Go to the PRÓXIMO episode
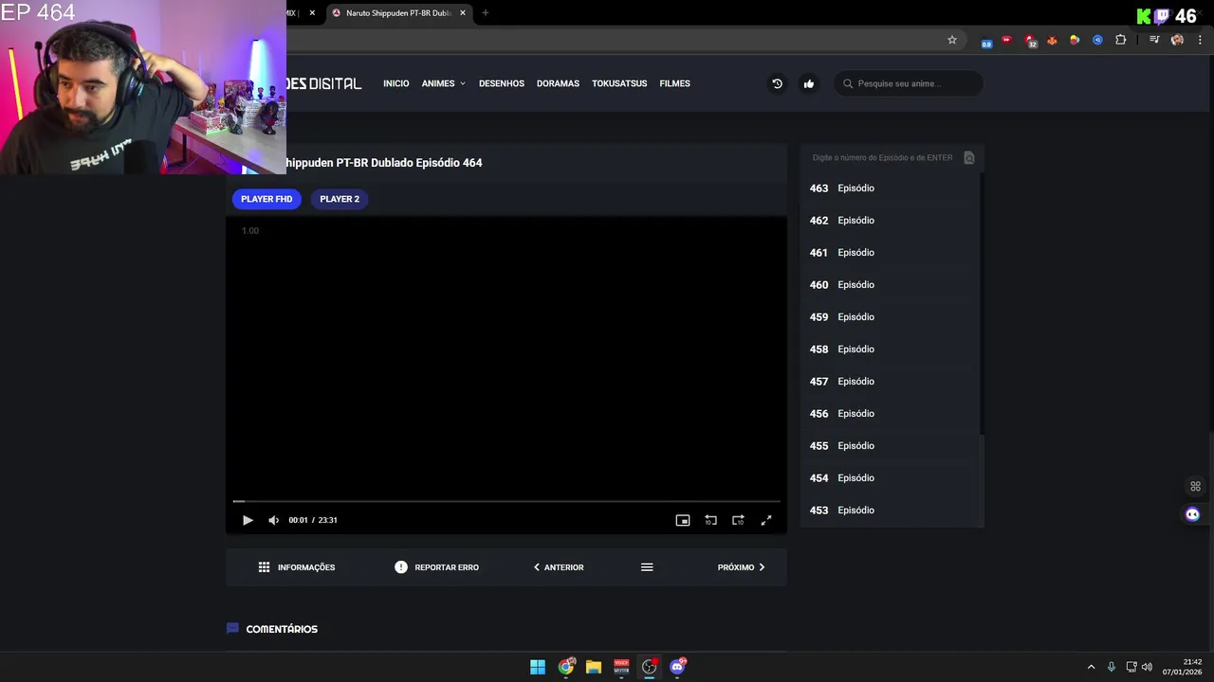 [742, 567]
